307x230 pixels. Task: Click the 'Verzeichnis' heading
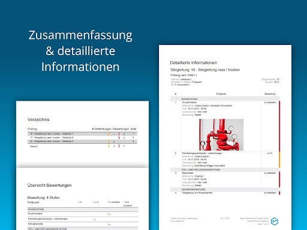pos(38,120)
